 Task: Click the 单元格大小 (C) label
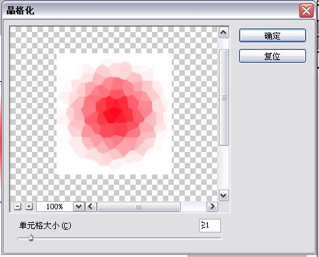(45, 226)
